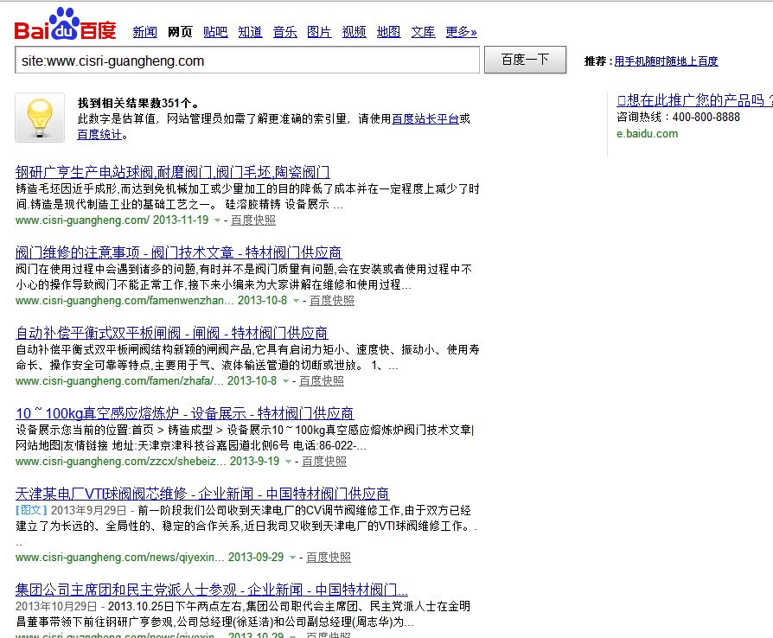Open 百度快照 for the famen/zhafa result
Screen dimensions: 773x638
(x=322, y=381)
